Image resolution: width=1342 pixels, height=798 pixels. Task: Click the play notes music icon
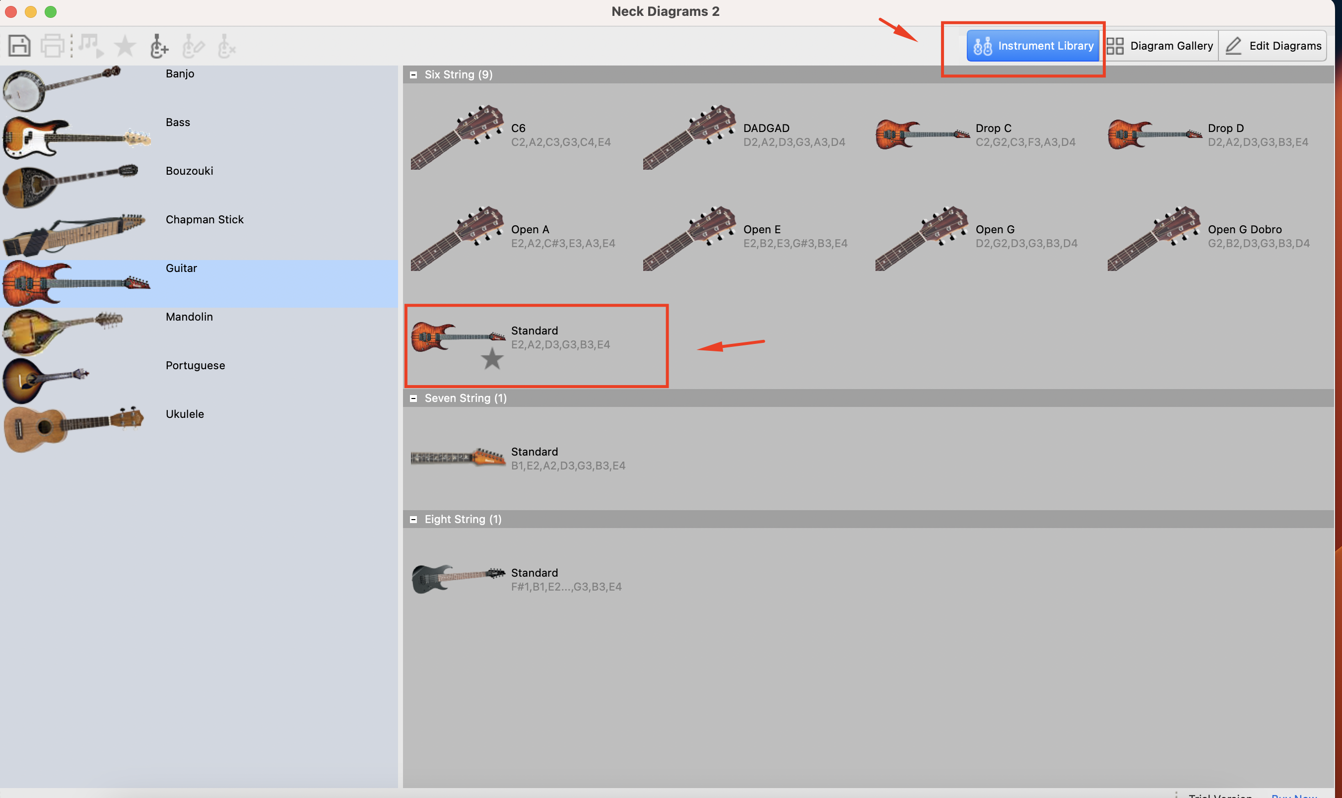point(90,46)
